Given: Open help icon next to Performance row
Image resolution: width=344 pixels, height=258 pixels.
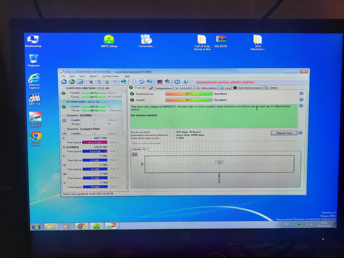Looking at the screenshot, I should pyautogui.click(x=302, y=94).
